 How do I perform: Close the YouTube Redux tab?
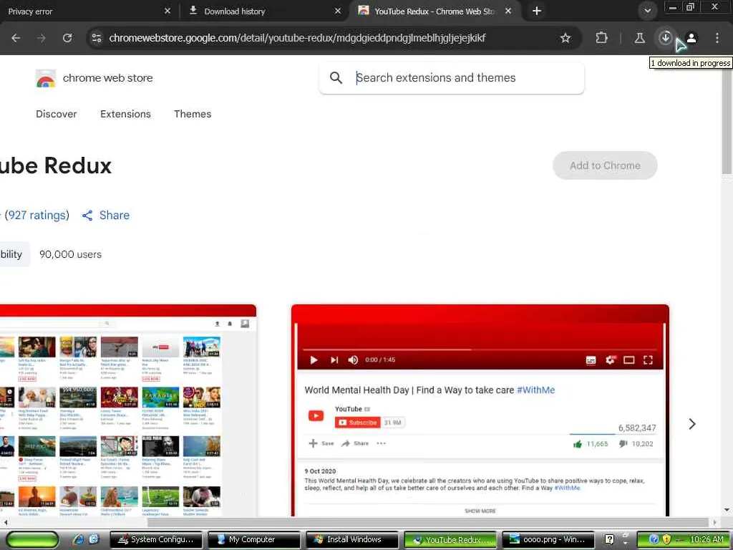(508, 11)
